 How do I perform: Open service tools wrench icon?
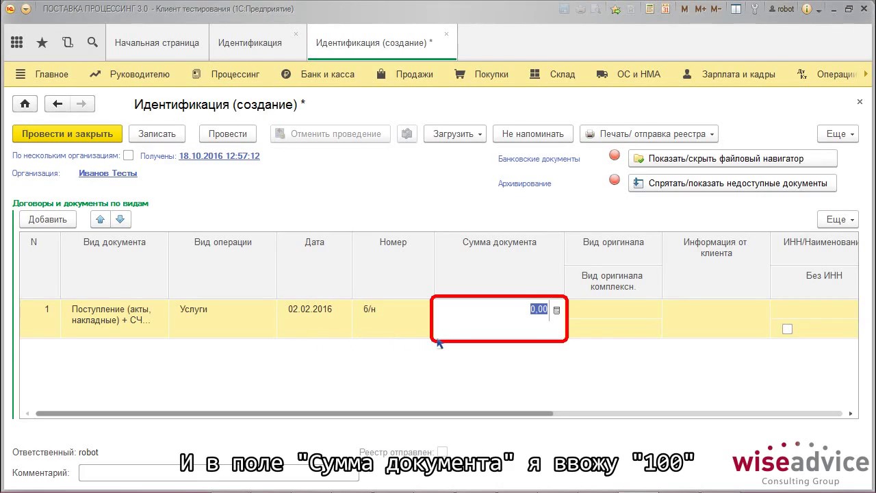tap(754, 9)
